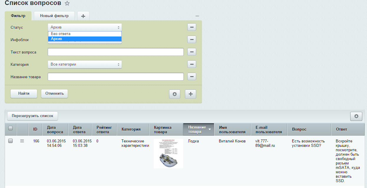Screen dimensions: 367x188
Task: Check the checkbox for row 166
Action: pyautogui.click(x=11, y=141)
